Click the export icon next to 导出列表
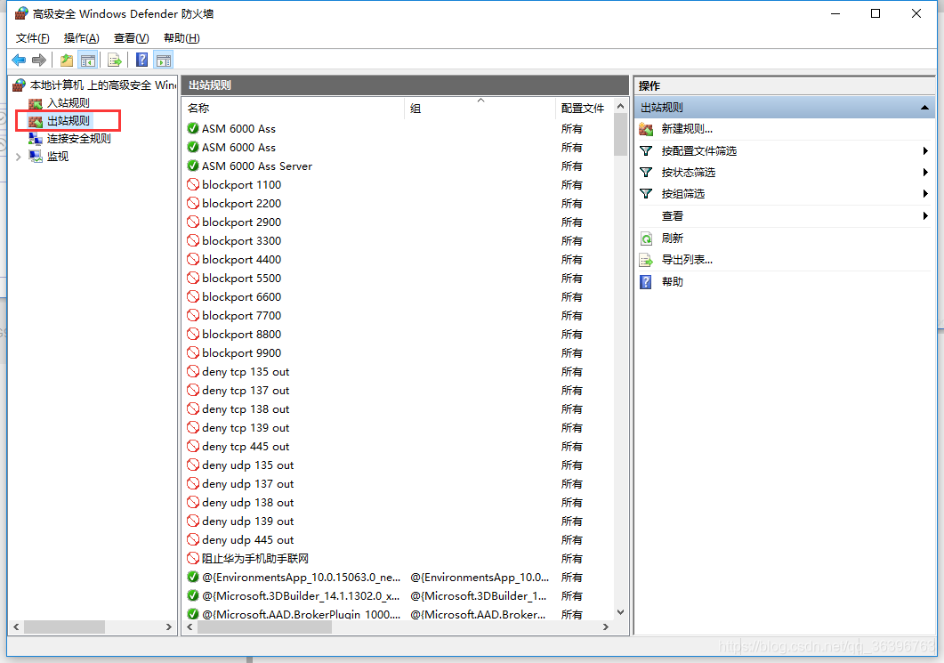The height and width of the screenshot is (663, 944). tap(646, 260)
